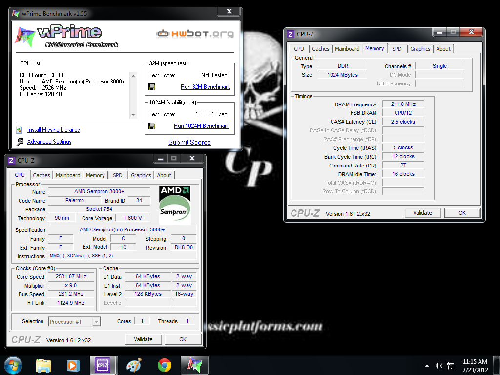Click the 1992.219 sec best score
The width and height of the screenshot is (500, 375).
click(211, 114)
